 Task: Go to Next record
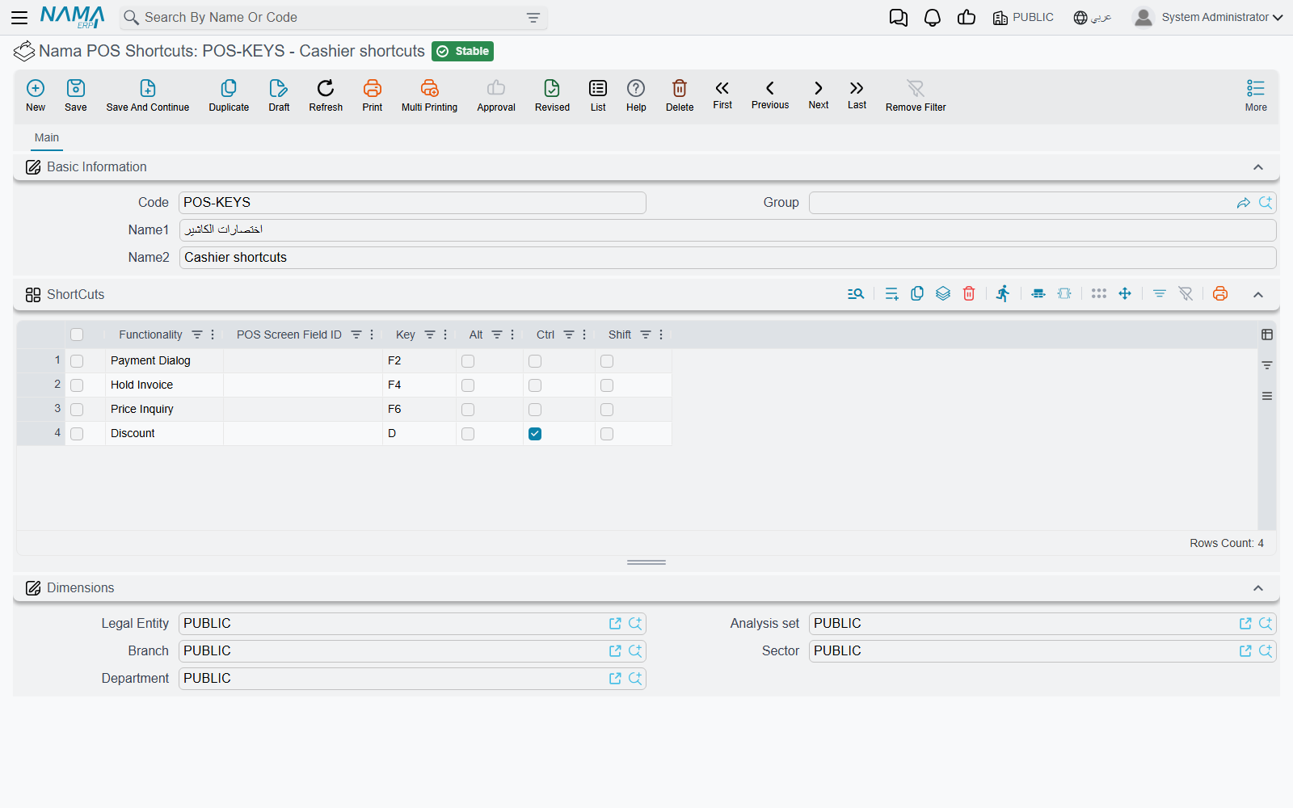point(819,95)
